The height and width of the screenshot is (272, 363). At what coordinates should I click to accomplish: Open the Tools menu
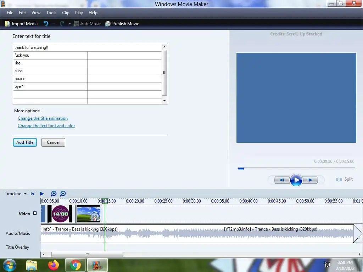[x=51, y=13]
